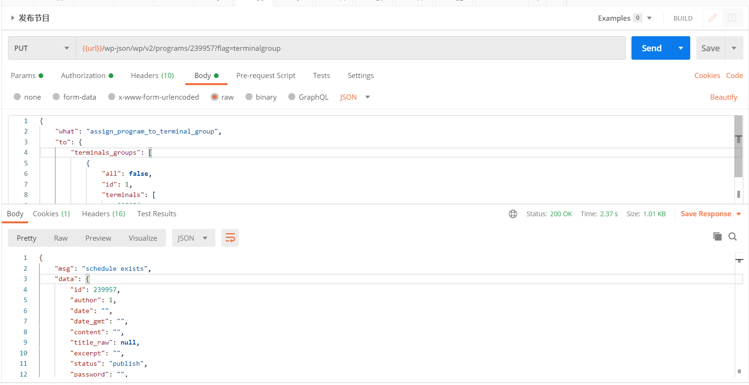This screenshot has height=385, width=749.
Task: Click the globe network icon near Status
Action: click(x=513, y=214)
